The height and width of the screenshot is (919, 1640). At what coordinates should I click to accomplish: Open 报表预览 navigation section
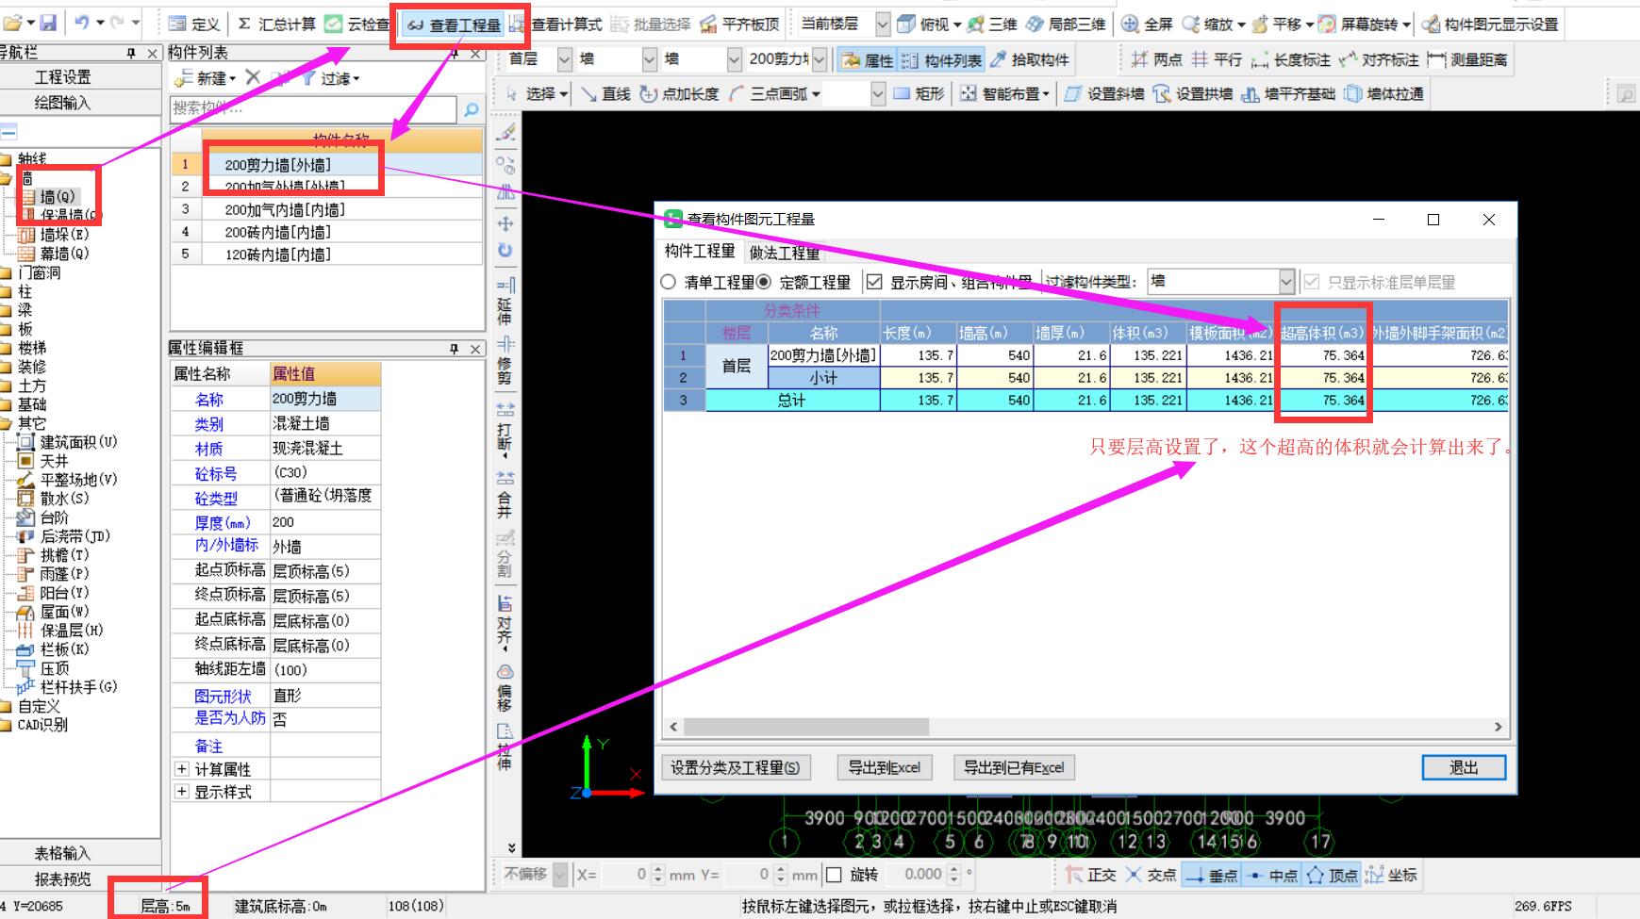[x=63, y=878]
